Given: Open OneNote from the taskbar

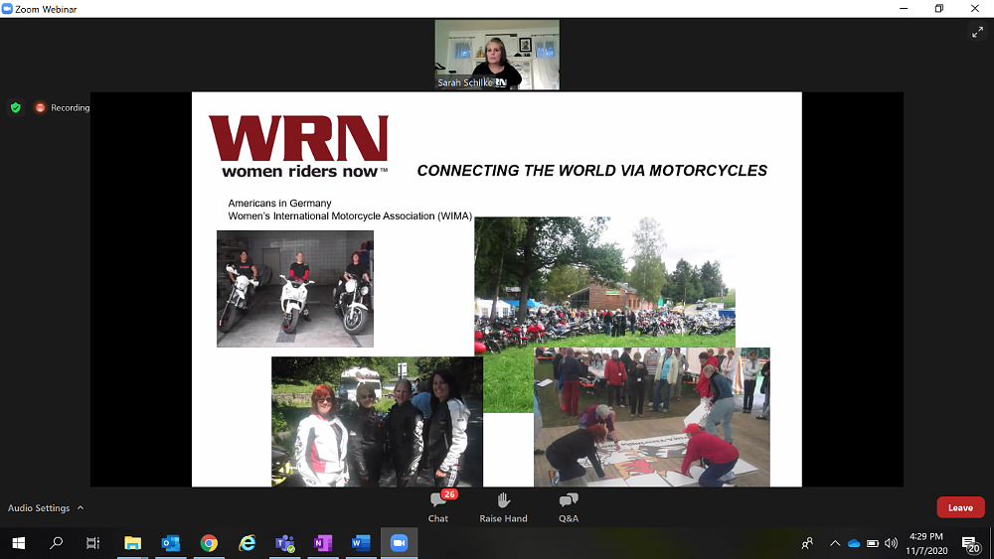Looking at the screenshot, I should tap(323, 543).
